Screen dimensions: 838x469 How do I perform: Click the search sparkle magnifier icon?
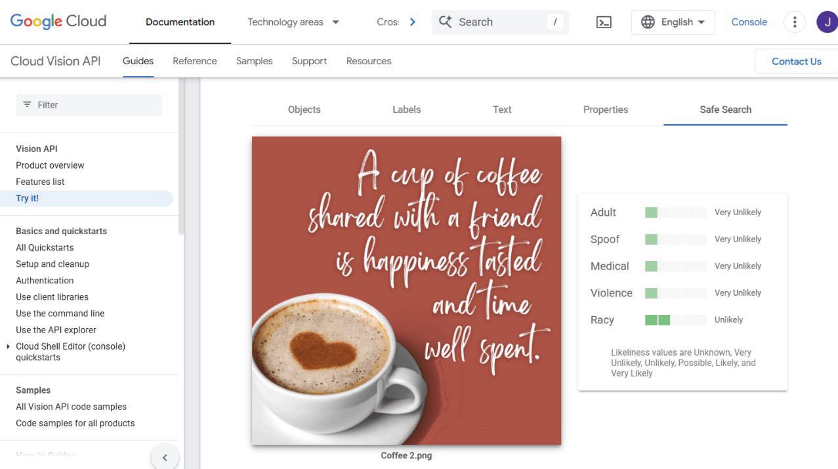click(445, 22)
